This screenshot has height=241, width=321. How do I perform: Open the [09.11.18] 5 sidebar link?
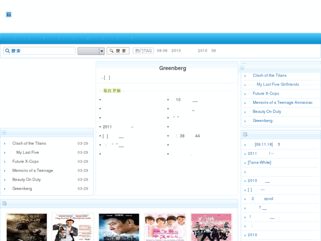pos(267,145)
